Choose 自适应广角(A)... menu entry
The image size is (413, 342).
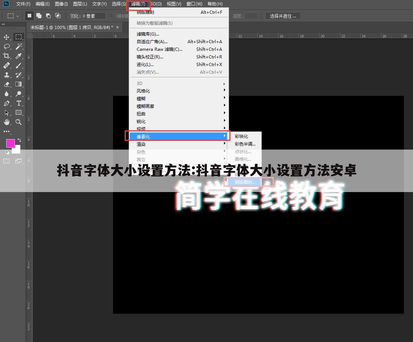[179, 41]
